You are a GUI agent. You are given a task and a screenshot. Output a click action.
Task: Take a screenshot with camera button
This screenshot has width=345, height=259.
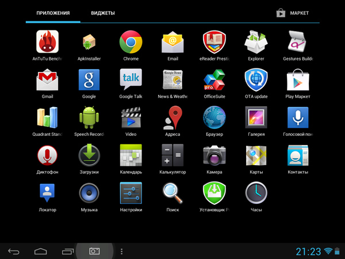tap(94, 251)
